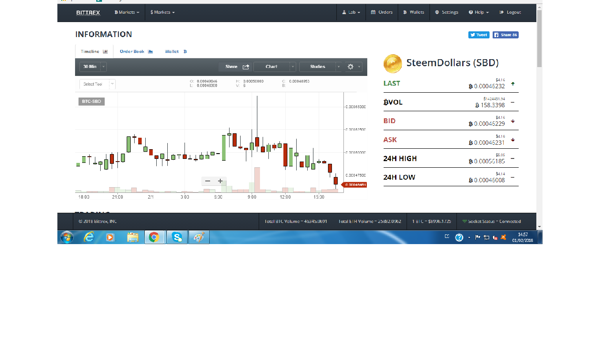Click the Bittrex logo in header
603x339 pixels.
(88, 12)
